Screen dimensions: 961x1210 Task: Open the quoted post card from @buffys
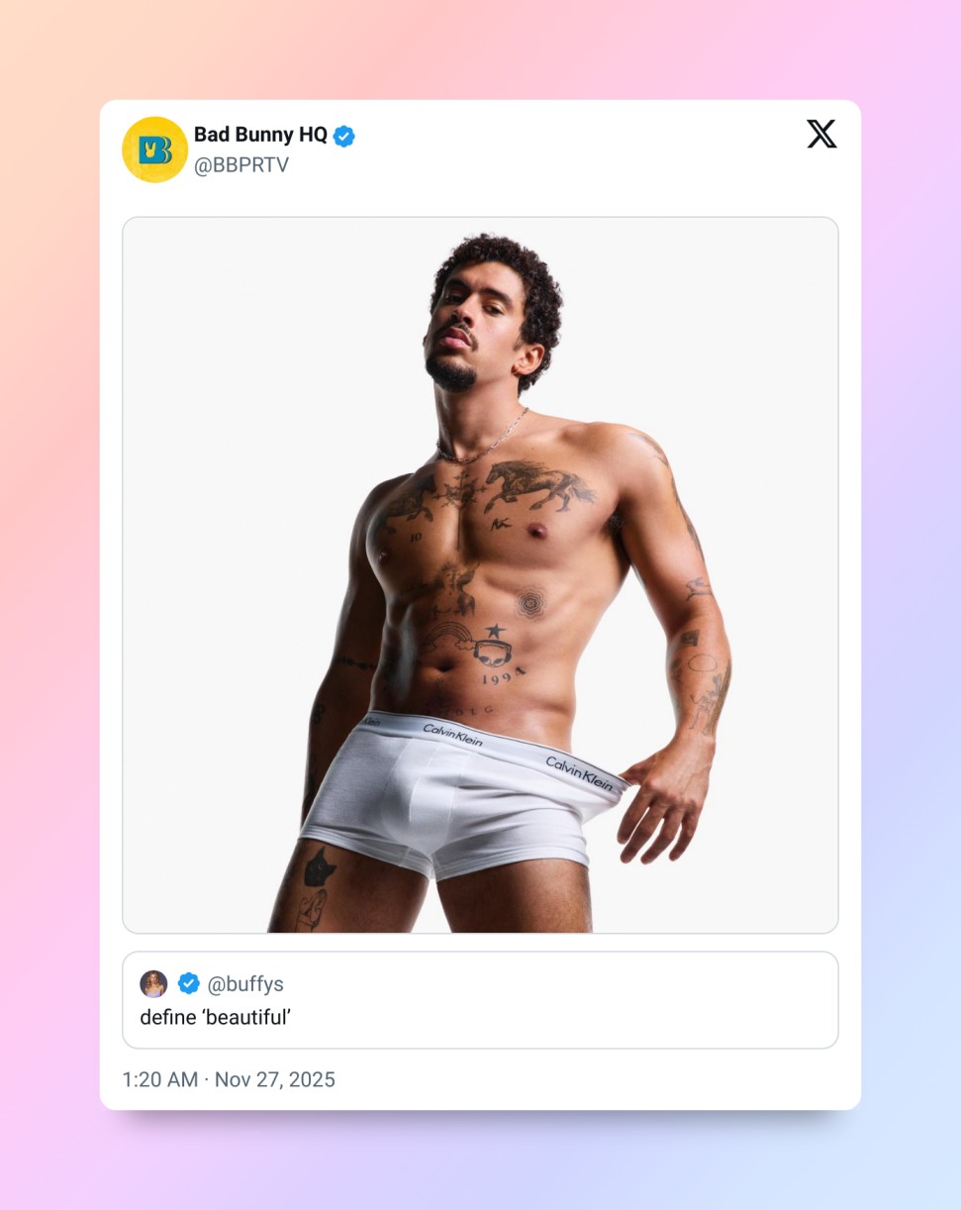594,1000
